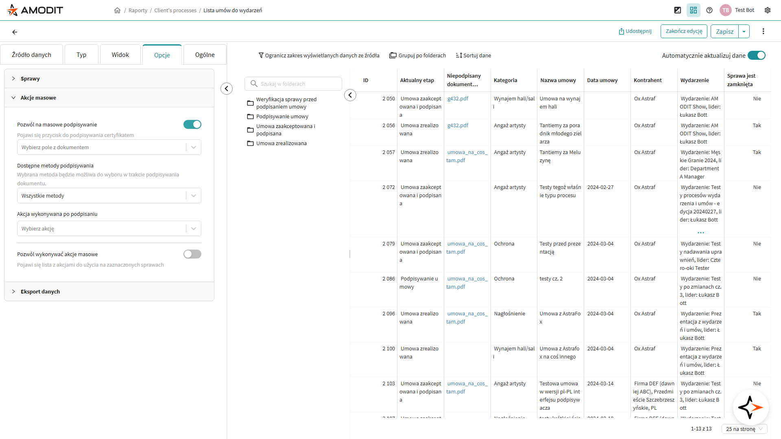Open the settings gear icon
Screen dimensions: 781x439
point(767,10)
